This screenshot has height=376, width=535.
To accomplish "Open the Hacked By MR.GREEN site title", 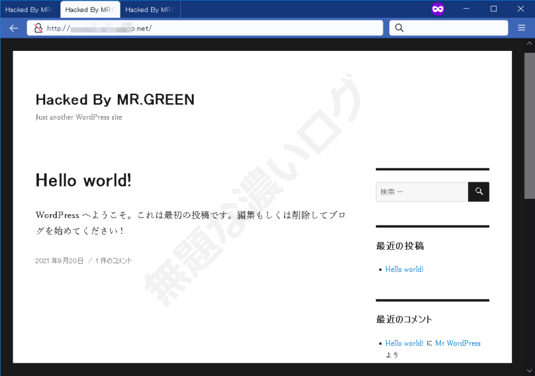I will click(115, 99).
